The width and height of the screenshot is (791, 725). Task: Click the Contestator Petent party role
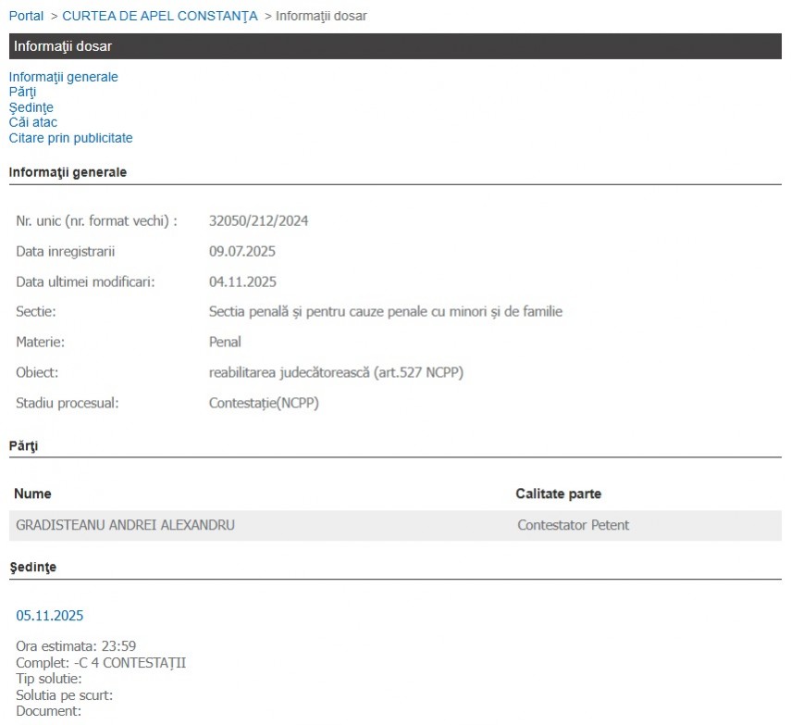click(573, 525)
